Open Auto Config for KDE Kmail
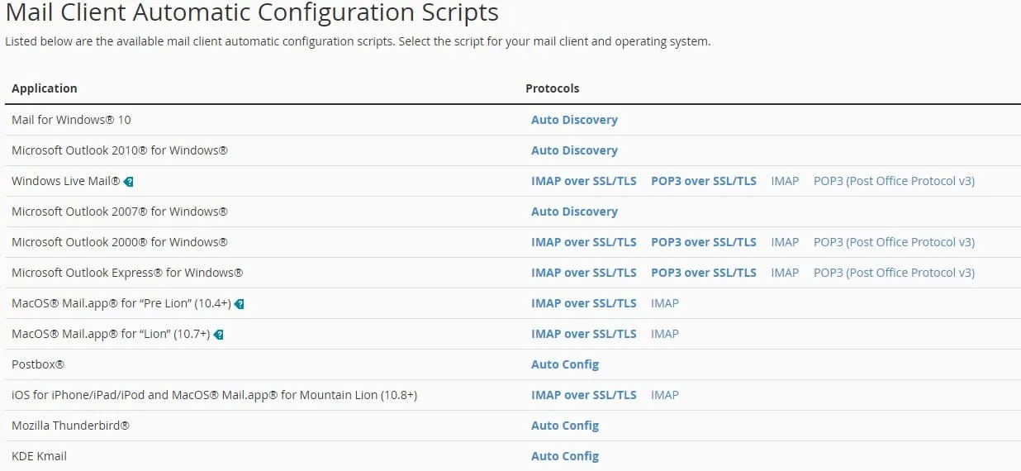Image resolution: width=1021 pixels, height=471 pixels. tap(564, 456)
